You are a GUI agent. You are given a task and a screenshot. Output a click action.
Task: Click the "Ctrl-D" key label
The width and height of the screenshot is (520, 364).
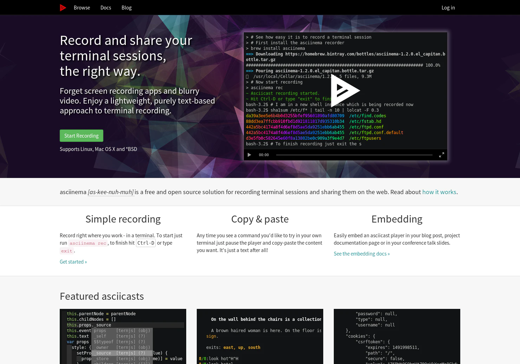click(146, 243)
